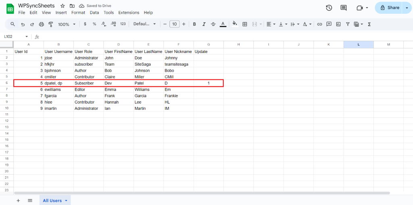The height and width of the screenshot is (205, 413).
Task: Open the Help menu
Action: (148, 13)
